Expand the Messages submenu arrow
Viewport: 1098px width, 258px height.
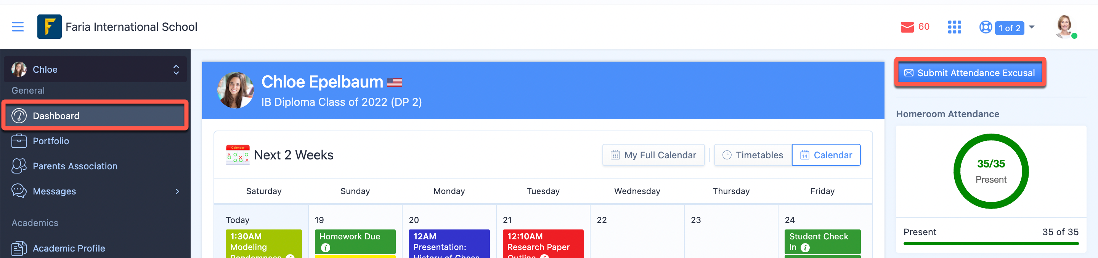(x=177, y=191)
